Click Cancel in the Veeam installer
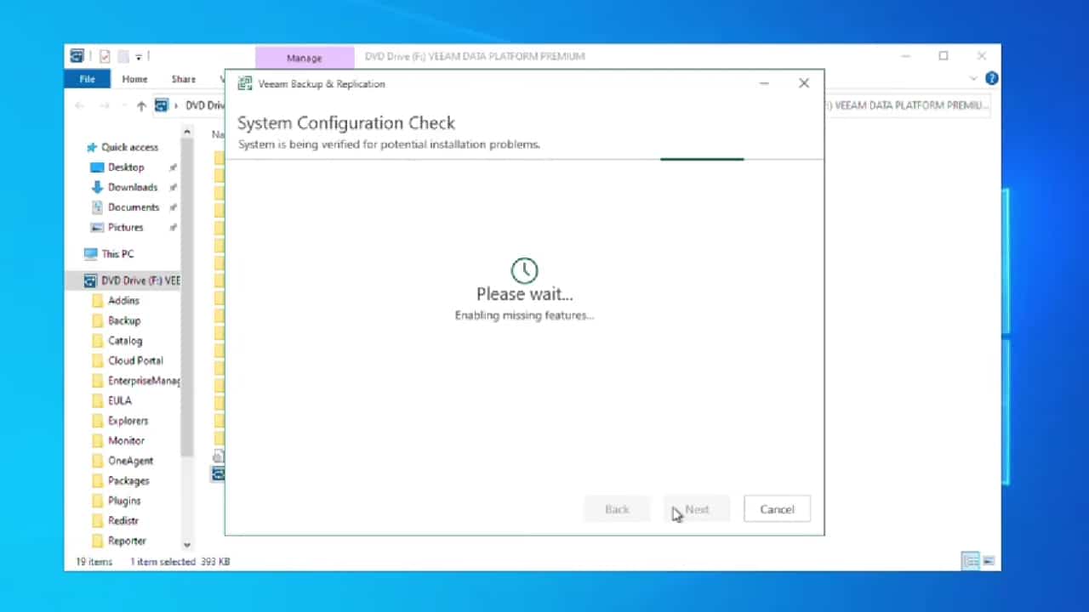Viewport: 1089px width, 612px height. [x=776, y=509]
